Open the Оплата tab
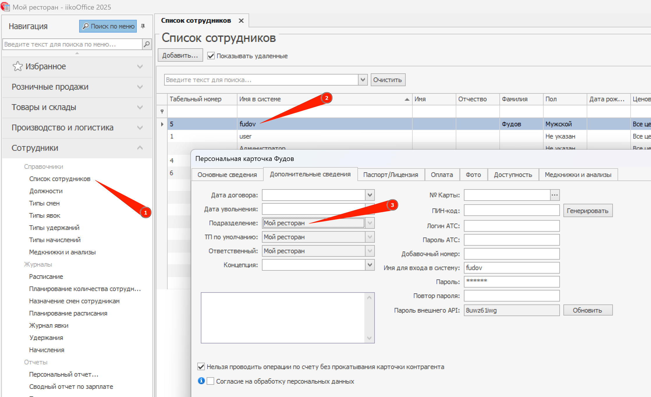The width and height of the screenshot is (651, 397). click(x=442, y=175)
